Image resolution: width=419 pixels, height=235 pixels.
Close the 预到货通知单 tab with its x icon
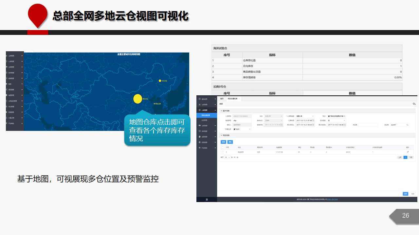point(239,99)
